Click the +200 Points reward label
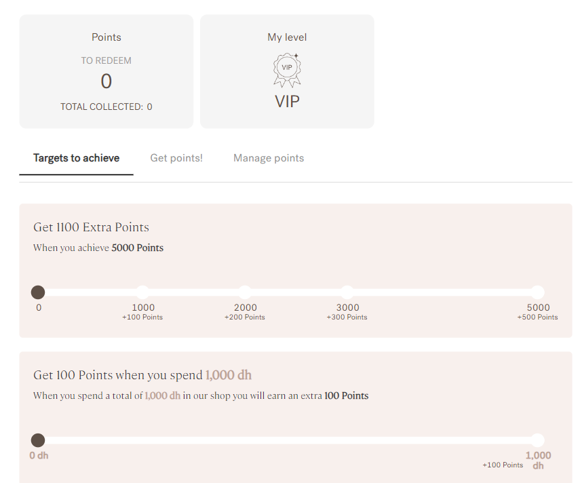 point(245,317)
